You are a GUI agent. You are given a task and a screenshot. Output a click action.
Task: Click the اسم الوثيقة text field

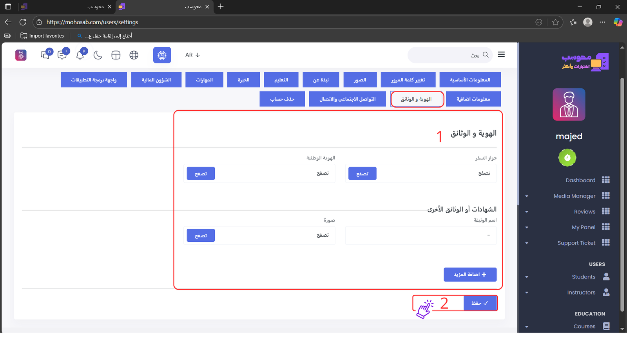(420, 235)
